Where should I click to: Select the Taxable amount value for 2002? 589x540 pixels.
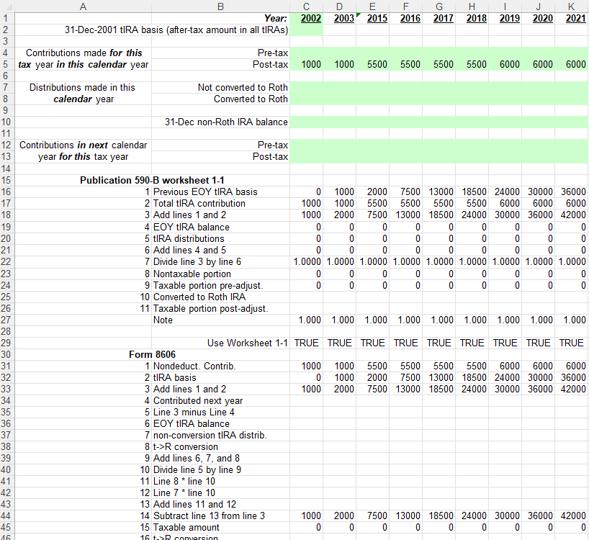[306, 527]
